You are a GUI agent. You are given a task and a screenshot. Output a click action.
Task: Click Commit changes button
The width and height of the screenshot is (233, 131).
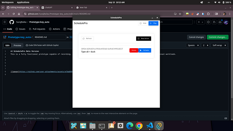[218, 37]
